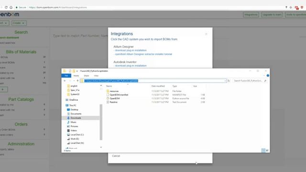Viewport: 306px width, 172px height.
Task: Click the Secure padlock indicator
Action: [x=21, y=8]
